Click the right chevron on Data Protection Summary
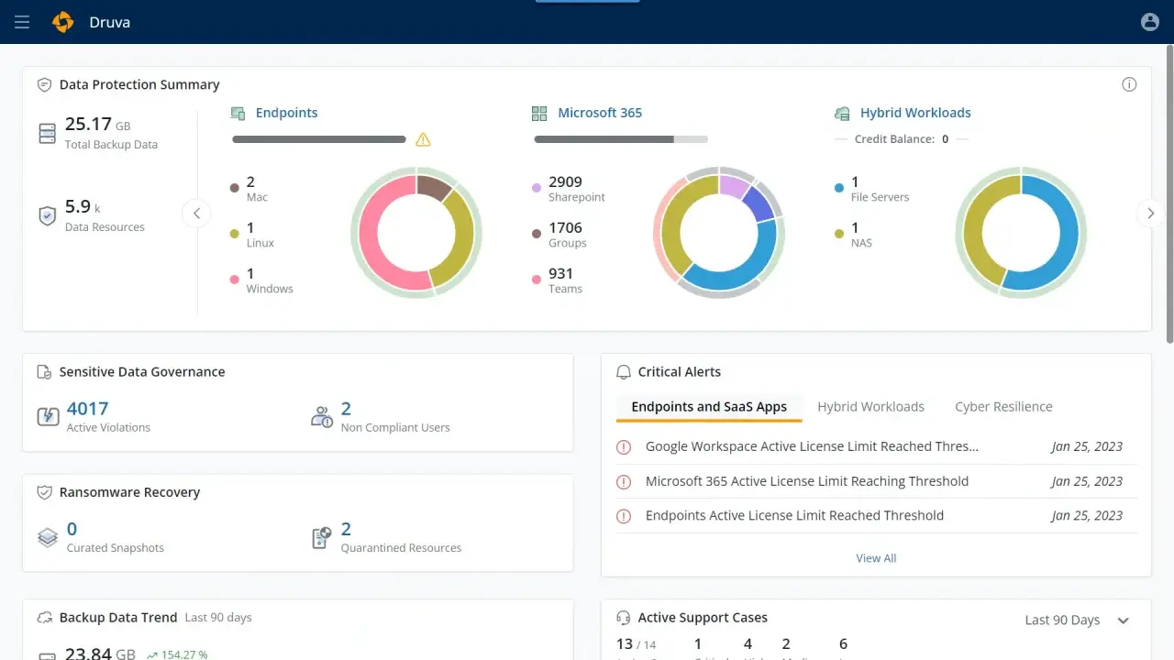Viewport: 1174px width, 660px height. point(1150,213)
